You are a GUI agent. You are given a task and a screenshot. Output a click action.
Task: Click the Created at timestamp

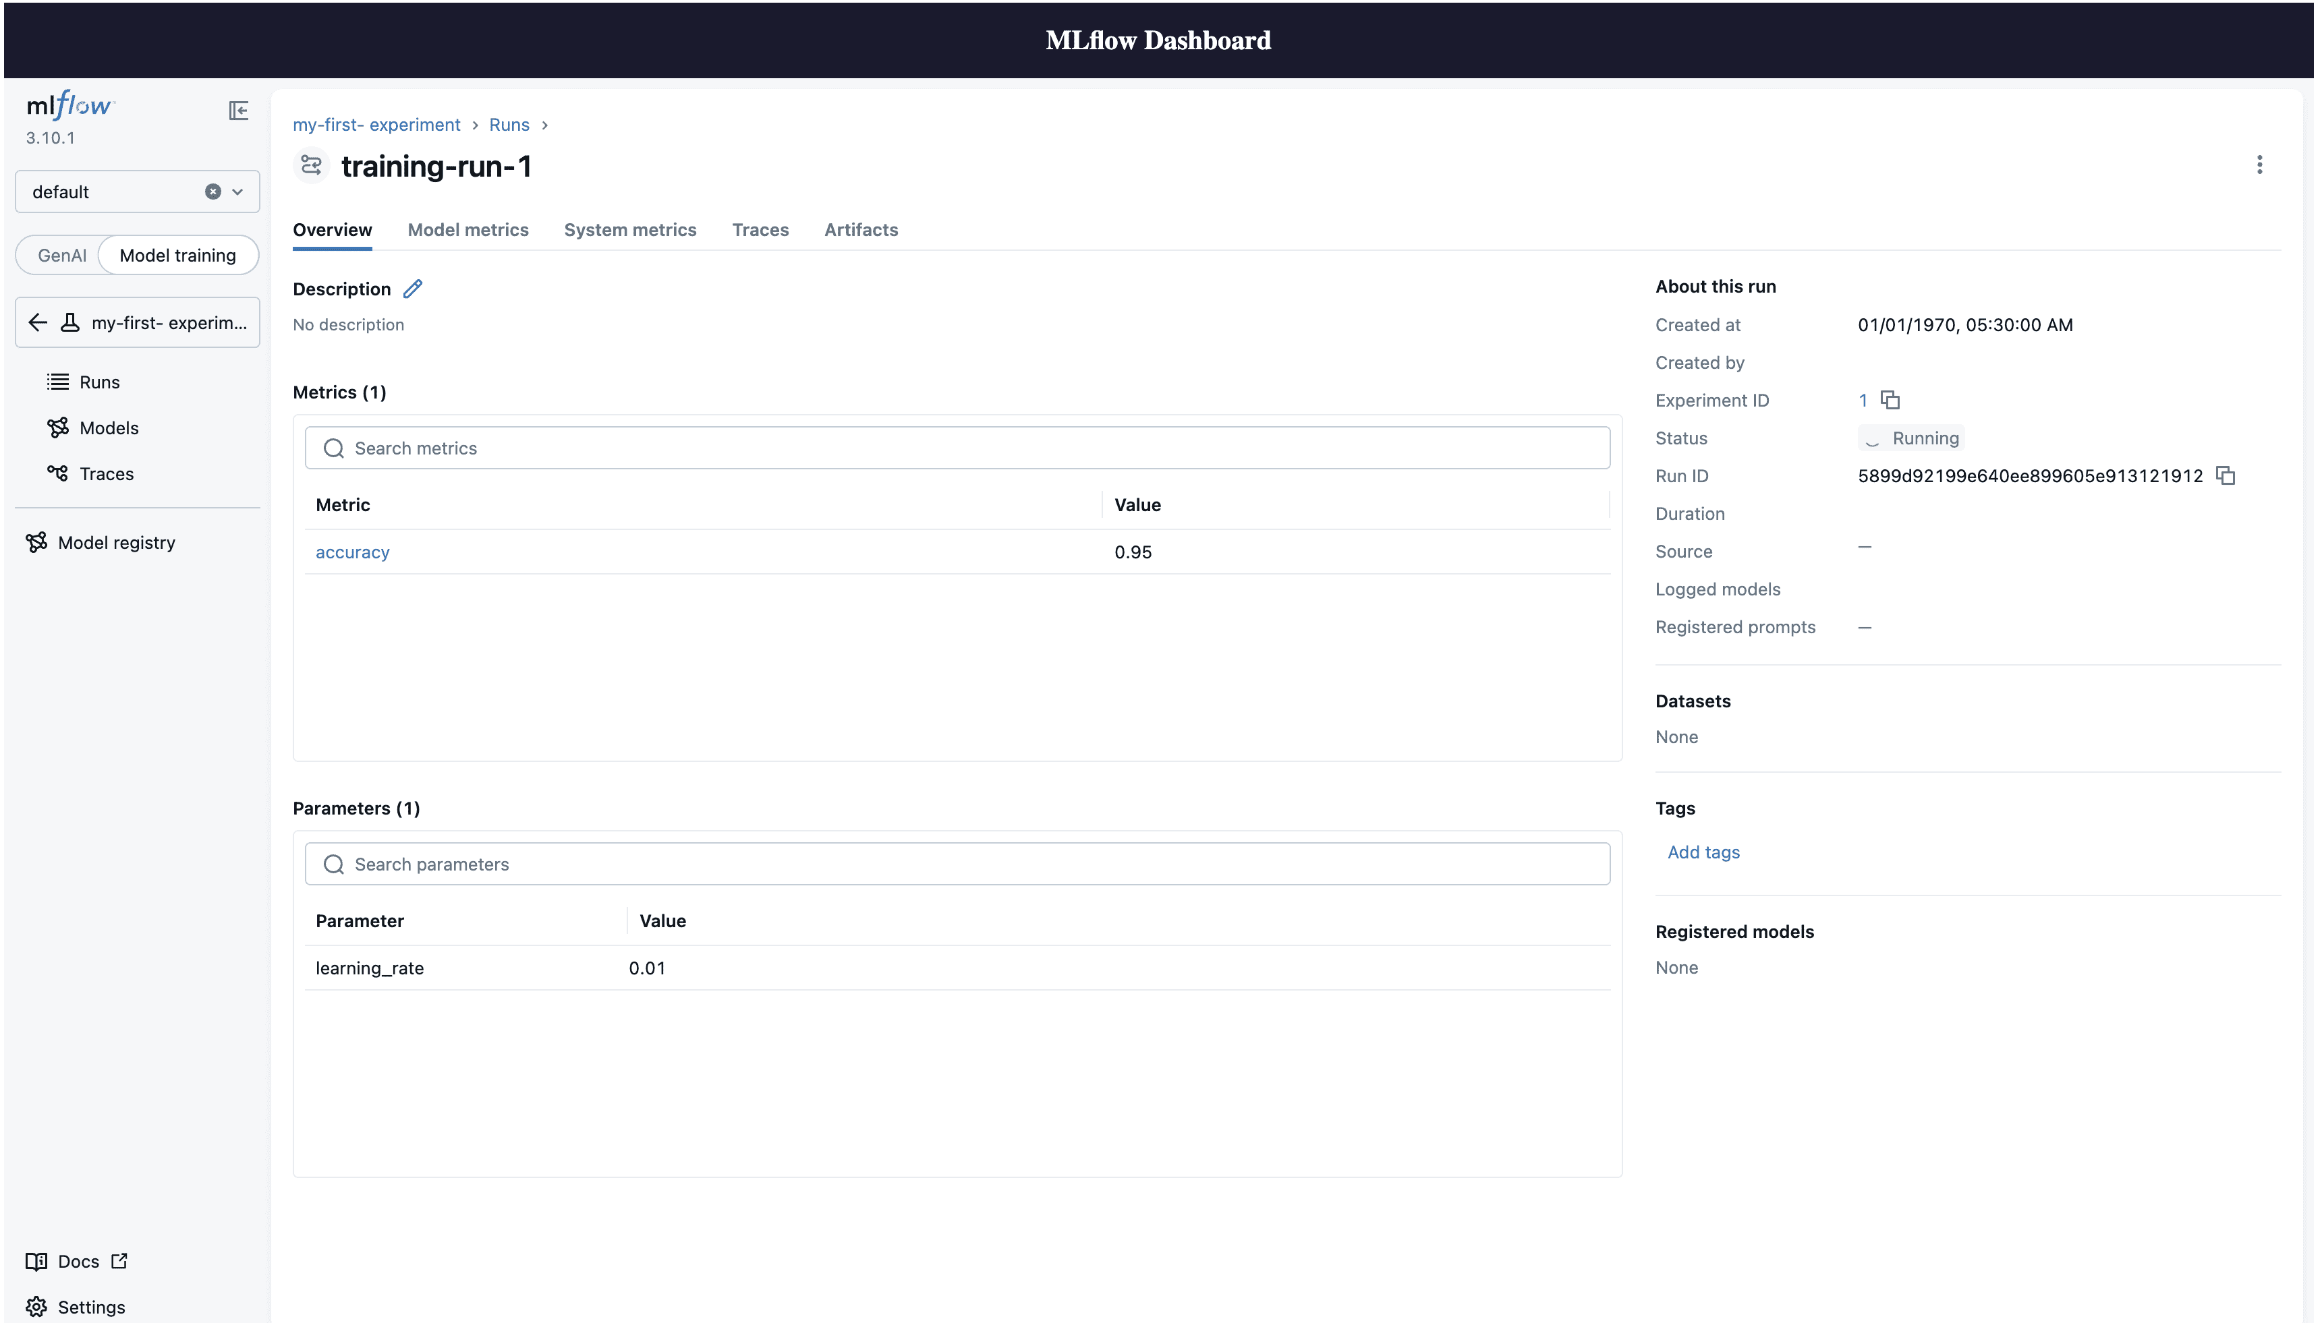[1965, 325]
